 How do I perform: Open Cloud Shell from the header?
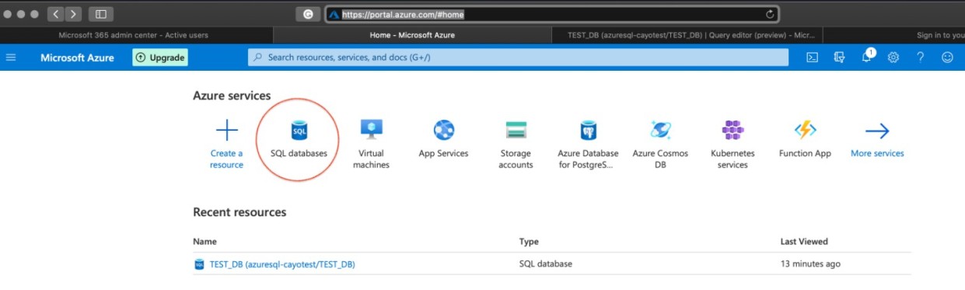coord(812,58)
